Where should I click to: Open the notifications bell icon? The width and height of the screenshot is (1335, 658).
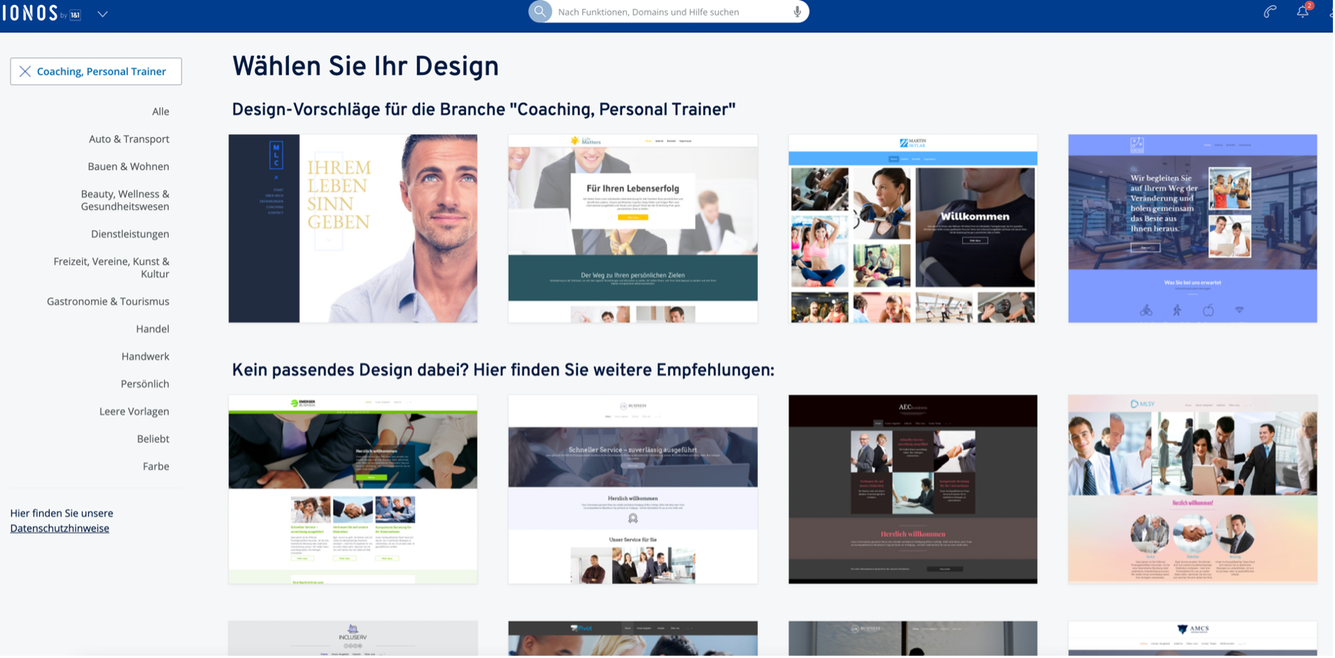point(1302,11)
